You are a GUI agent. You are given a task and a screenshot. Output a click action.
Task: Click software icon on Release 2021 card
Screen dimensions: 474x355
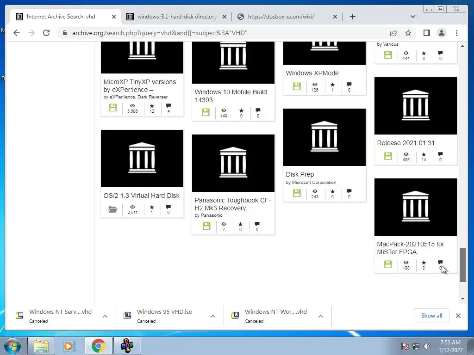click(388, 156)
